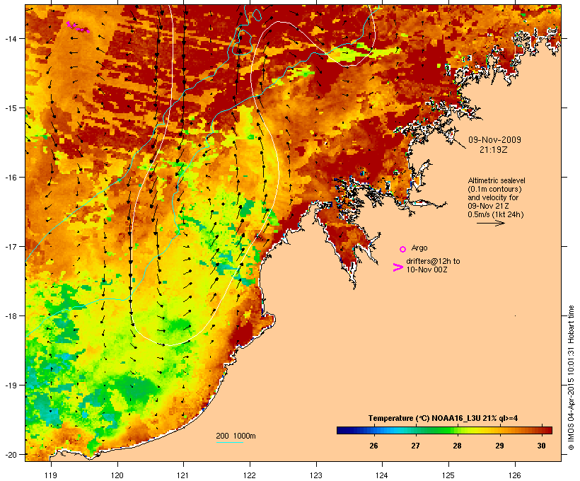The image size is (580, 481).
Task: Click longitude axis label 120
Action: pyautogui.click(x=117, y=475)
